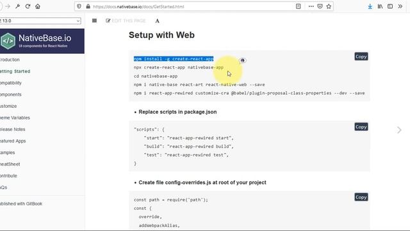
Task: Click Published with GitBook link
Action: (21, 204)
